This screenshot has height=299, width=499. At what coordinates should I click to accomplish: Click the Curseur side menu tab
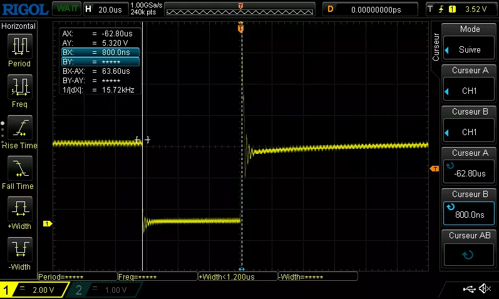436,47
